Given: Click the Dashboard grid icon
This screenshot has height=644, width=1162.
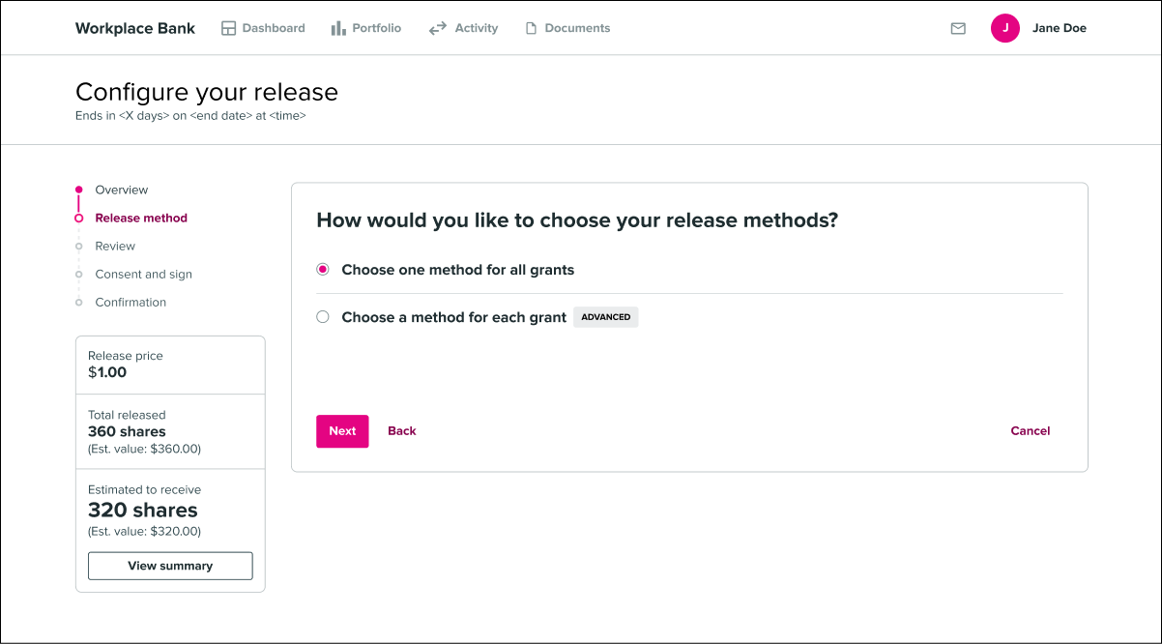Looking at the screenshot, I should [229, 28].
